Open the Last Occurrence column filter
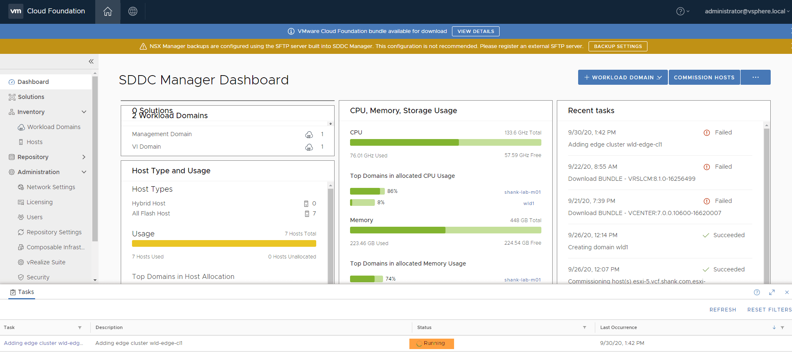792x352 pixels. click(782, 328)
